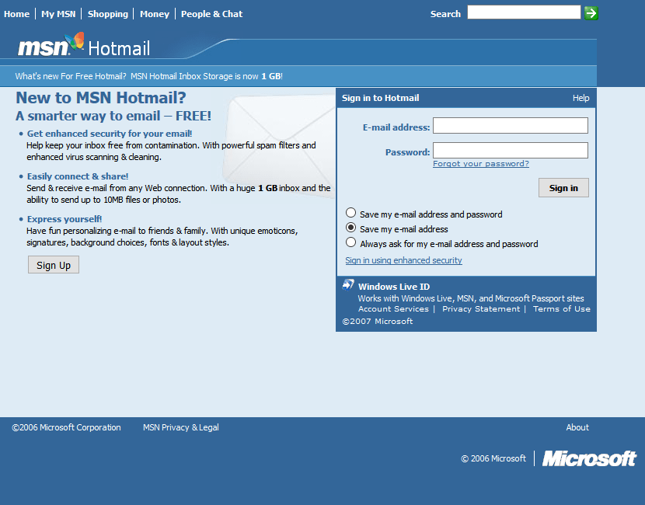This screenshot has height=505, width=645.
Task: Open the Terms of Use link
Action: [562, 309]
